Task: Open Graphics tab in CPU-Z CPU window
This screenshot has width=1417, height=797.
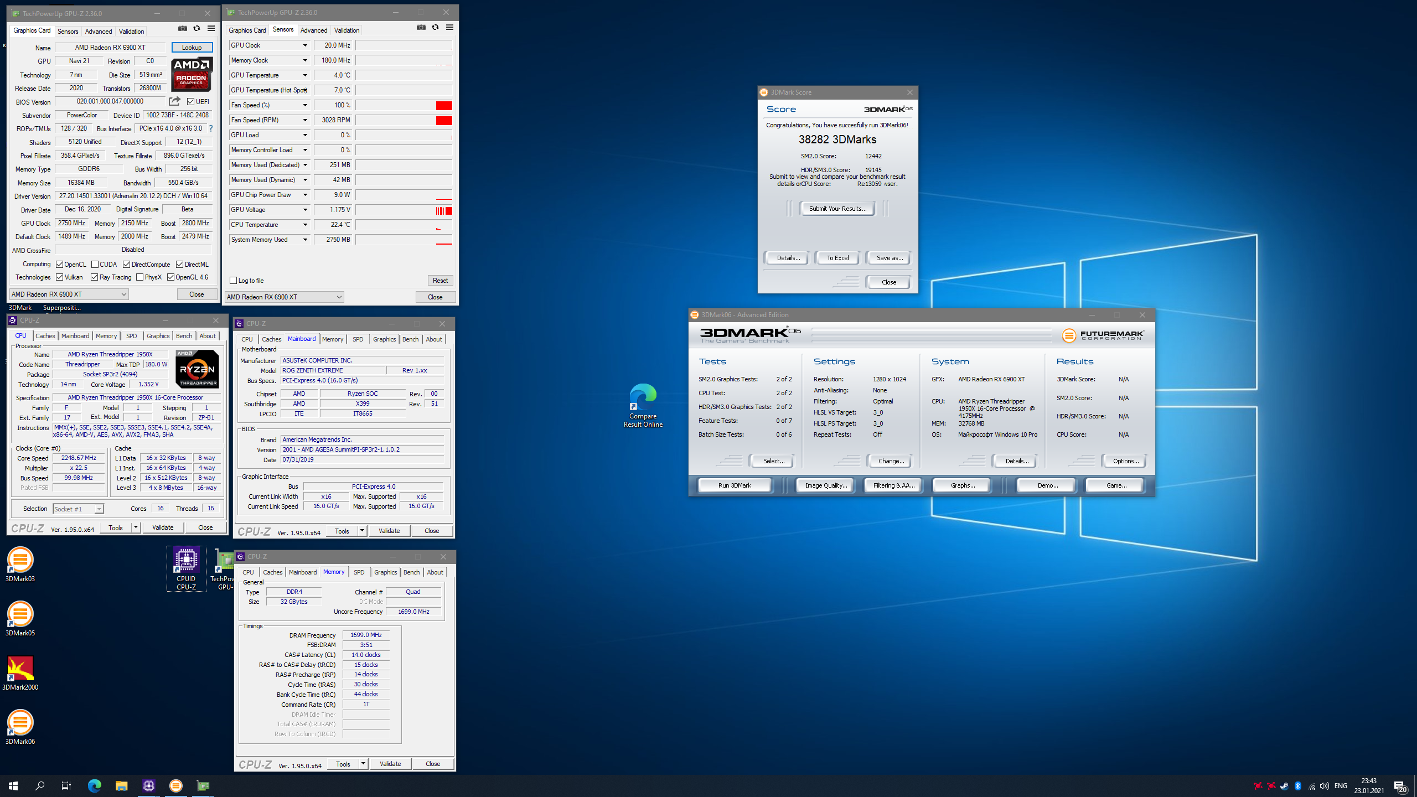Action: click(158, 336)
